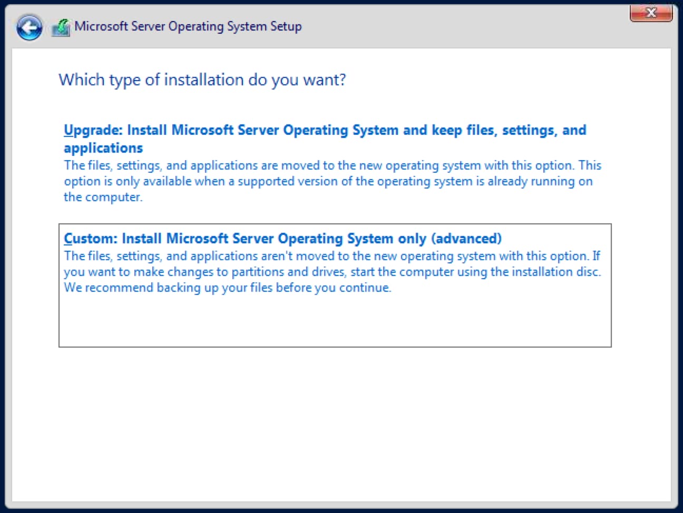Click empty space inside the Custom option box
Viewport: 683px width, 513px height.
[x=335, y=321]
